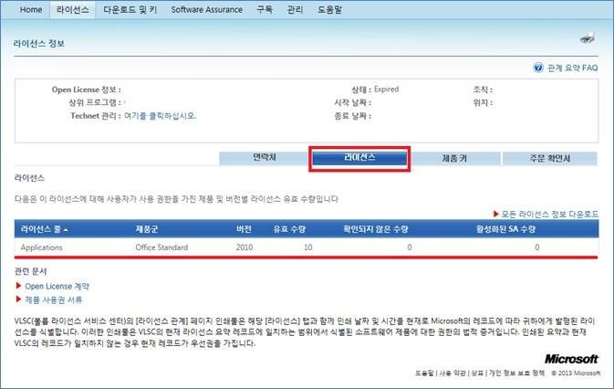Switch to the 연락처 tab
Viewport: 614px width, 389px height.
click(x=265, y=158)
